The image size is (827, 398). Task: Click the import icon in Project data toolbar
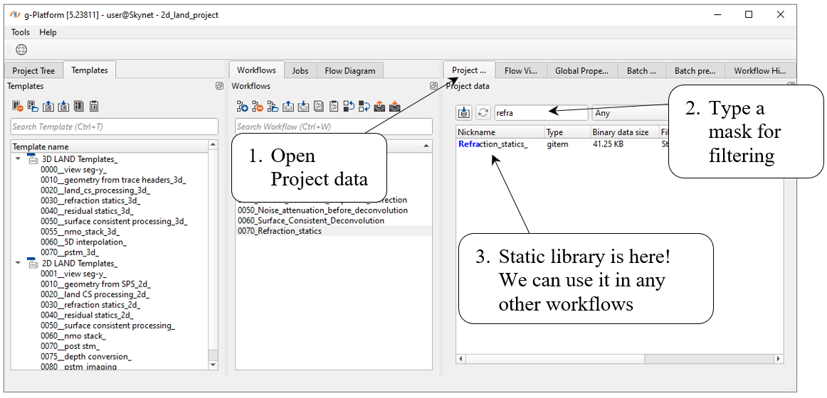464,113
